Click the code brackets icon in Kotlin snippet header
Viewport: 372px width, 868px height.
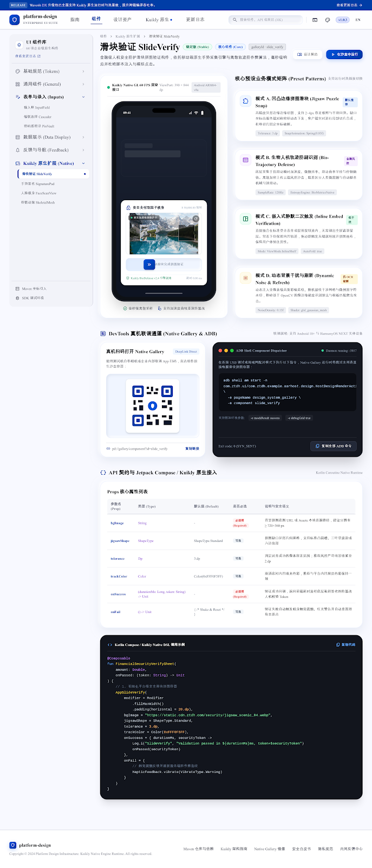(109, 644)
